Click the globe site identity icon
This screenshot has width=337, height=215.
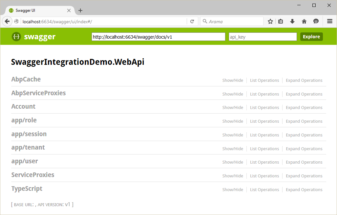[x=16, y=22]
